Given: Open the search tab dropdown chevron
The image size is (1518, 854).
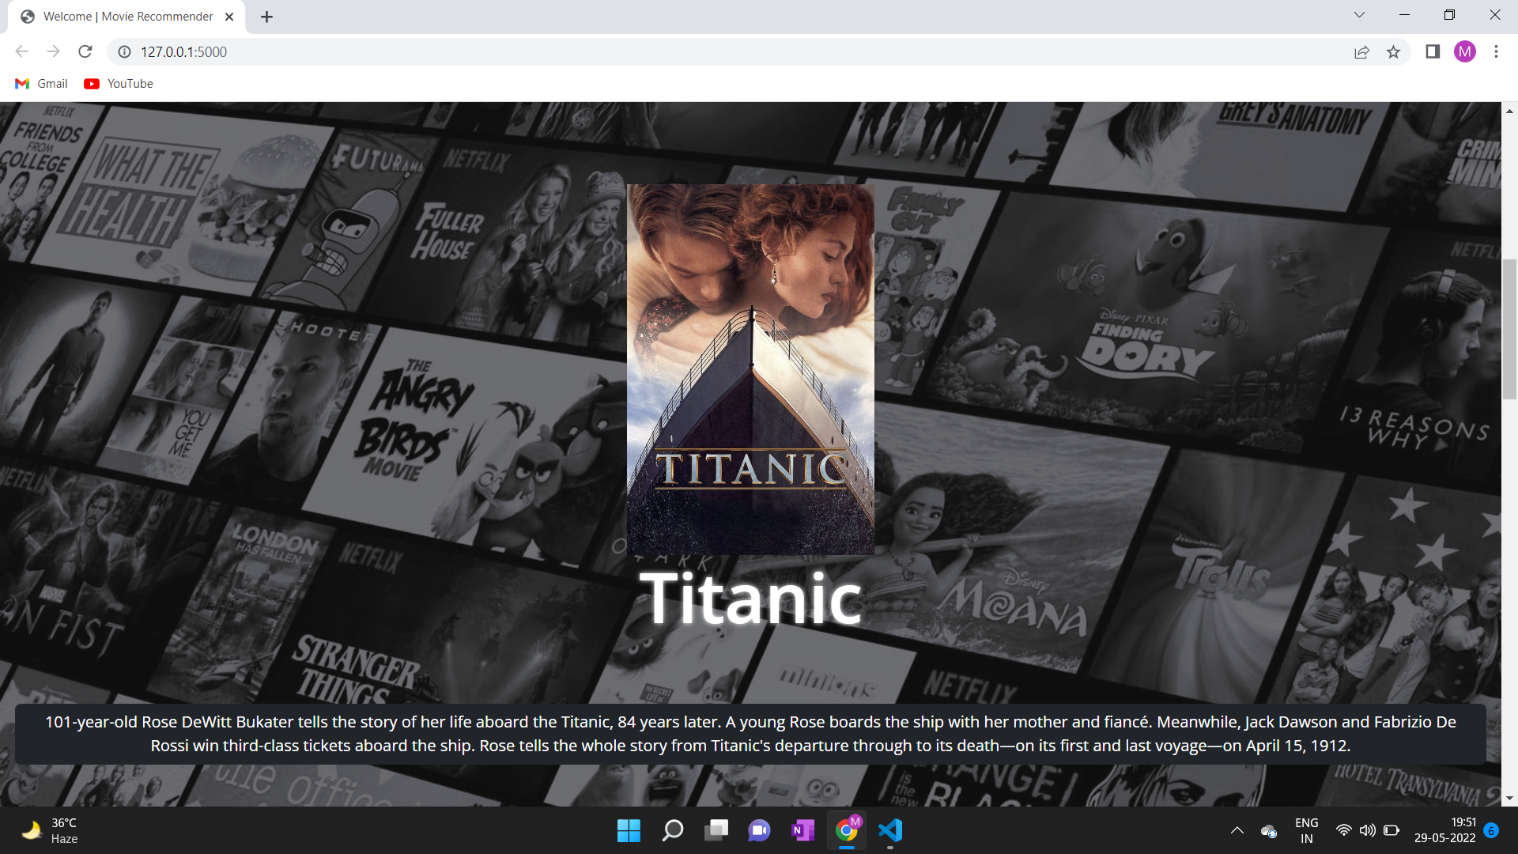Looking at the screenshot, I should 1358,14.
